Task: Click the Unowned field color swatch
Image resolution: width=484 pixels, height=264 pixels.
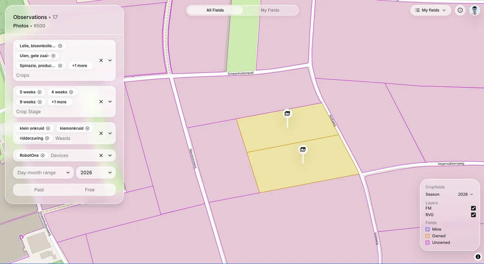Action: tap(428, 242)
